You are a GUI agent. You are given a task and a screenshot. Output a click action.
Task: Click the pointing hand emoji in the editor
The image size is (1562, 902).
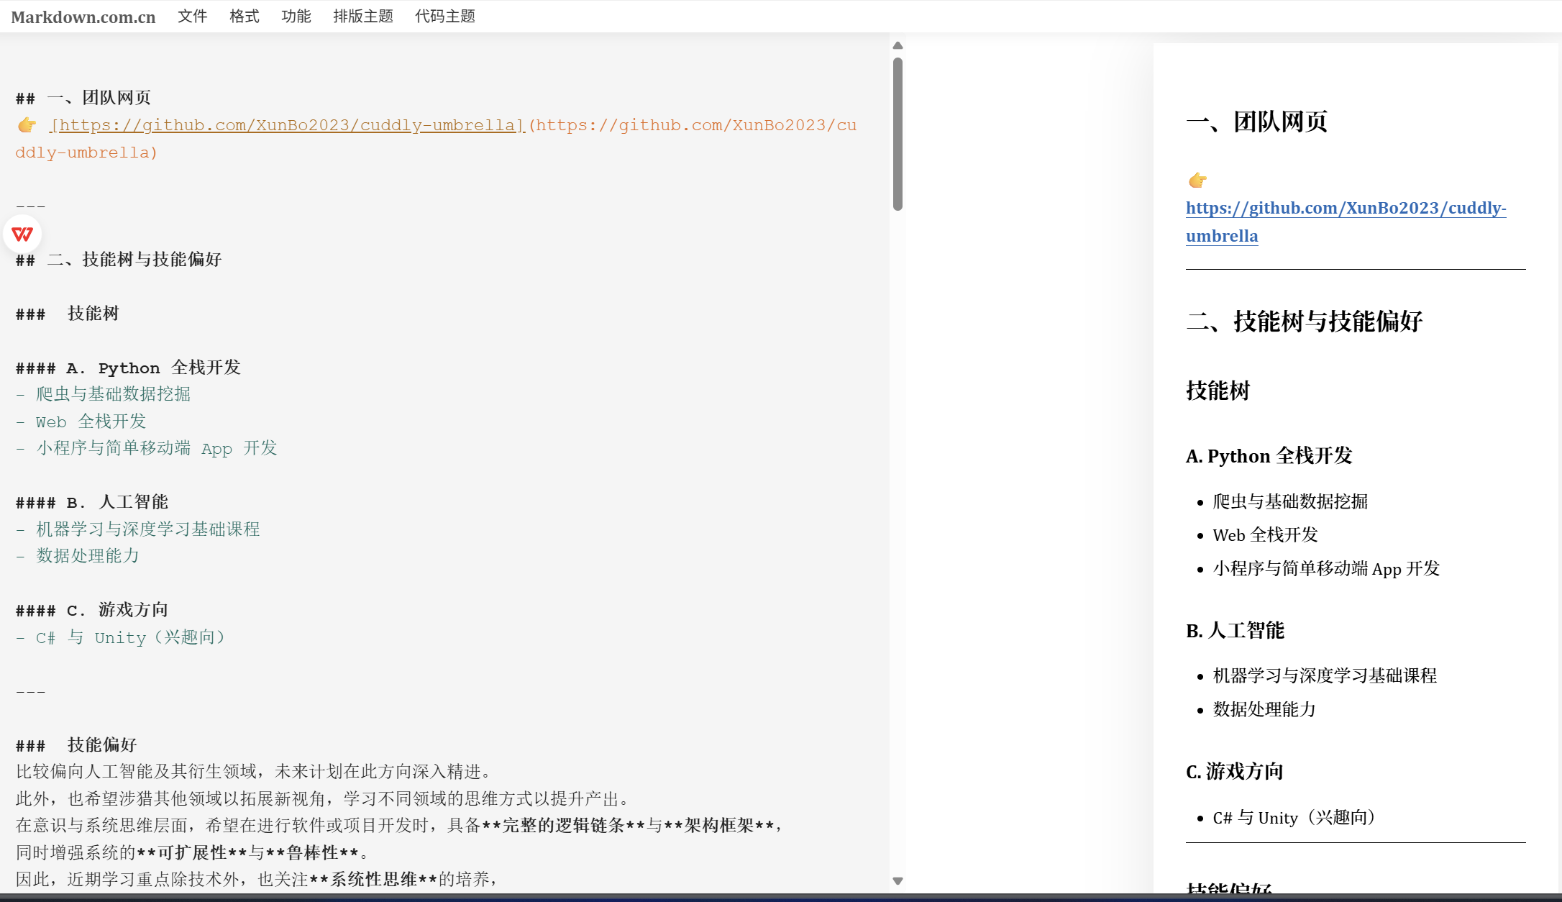(x=27, y=125)
